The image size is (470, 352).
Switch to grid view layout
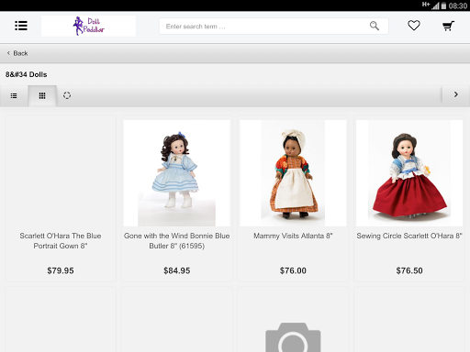[42, 95]
